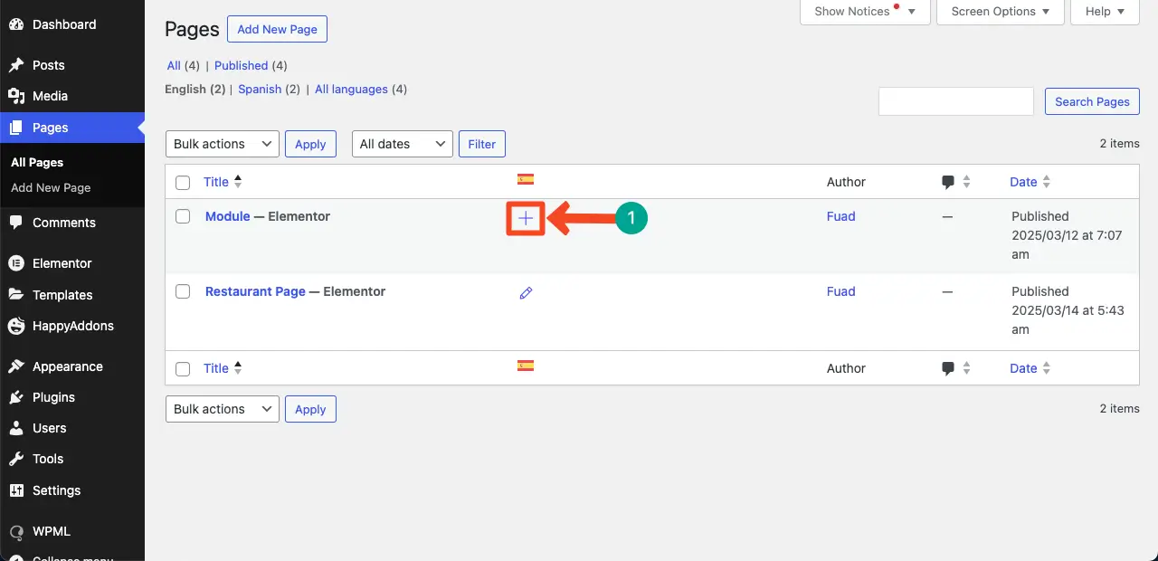Check the Restaurant Page checkbox
The width and height of the screenshot is (1158, 561).
(x=183, y=291)
